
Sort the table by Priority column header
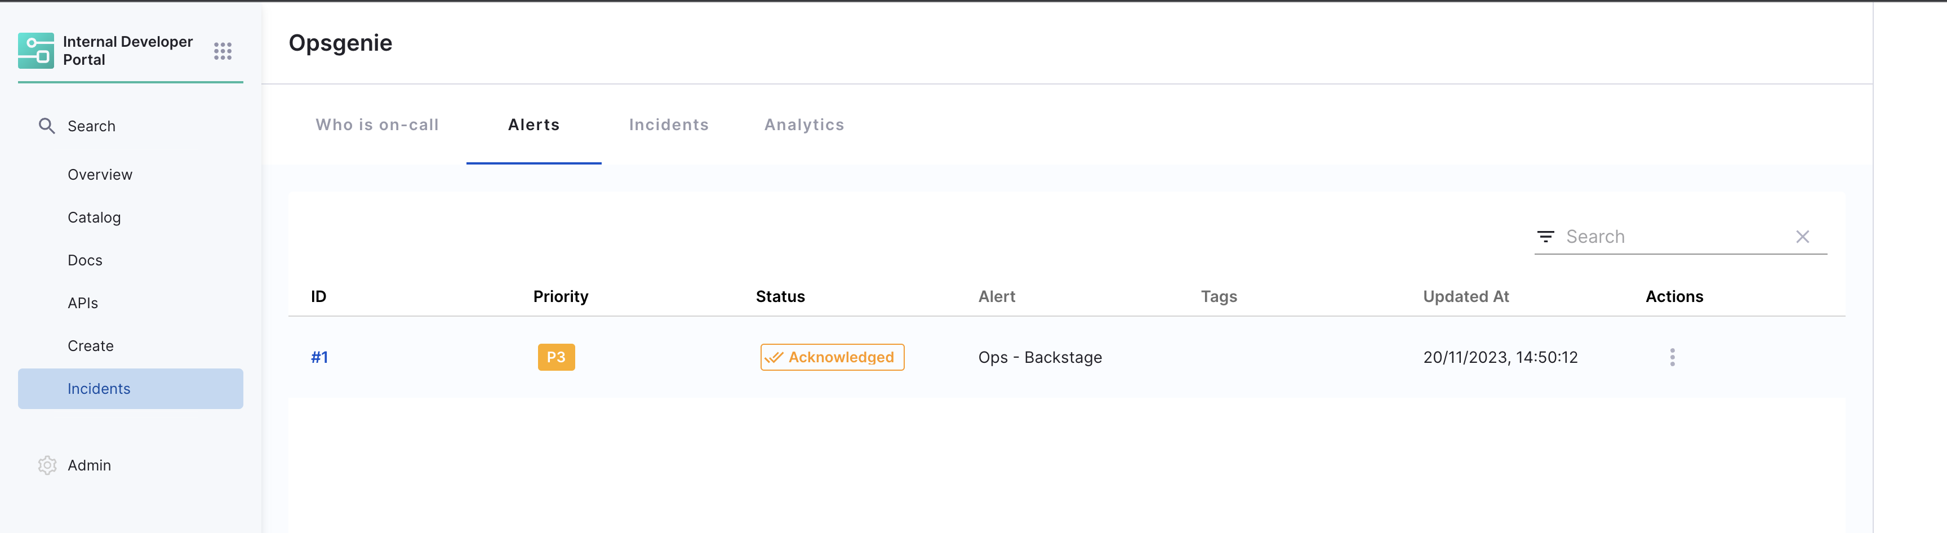coord(560,296)
